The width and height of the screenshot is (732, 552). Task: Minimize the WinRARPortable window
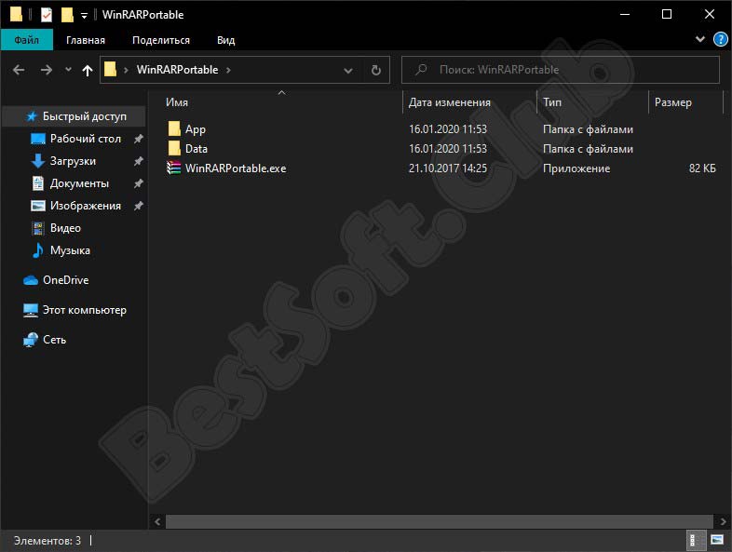pos(625,15)
